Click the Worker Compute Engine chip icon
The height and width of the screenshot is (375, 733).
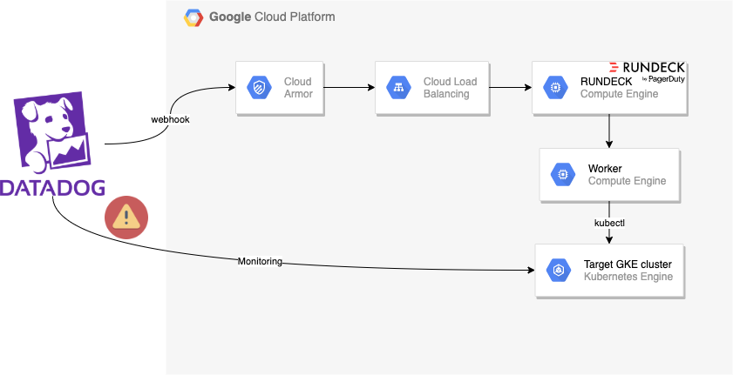(562, 174)
